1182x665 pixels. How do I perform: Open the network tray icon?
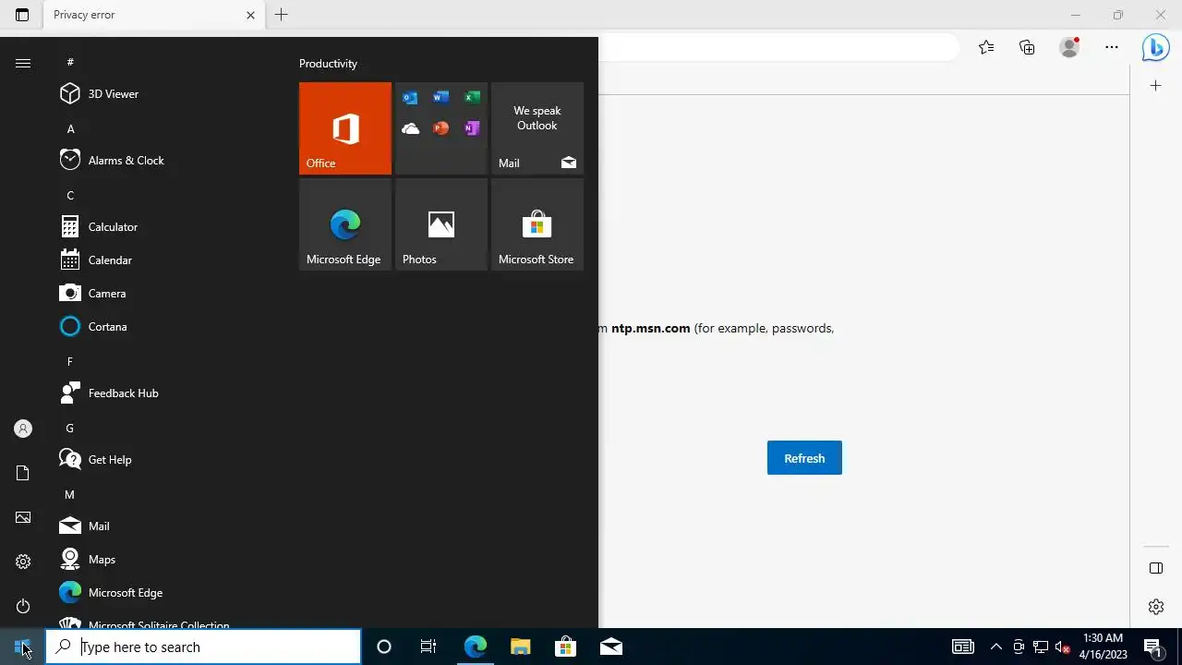1041,647
